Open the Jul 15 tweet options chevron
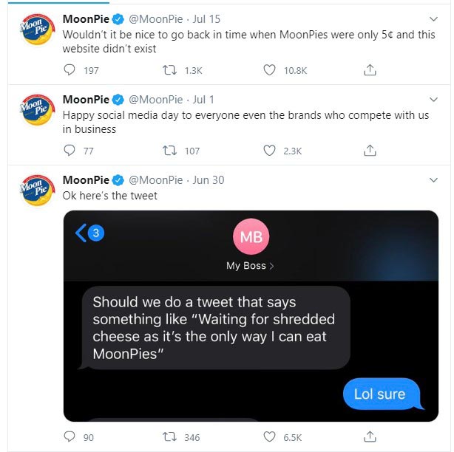This screenshot has height=452, width=454. 433,19
